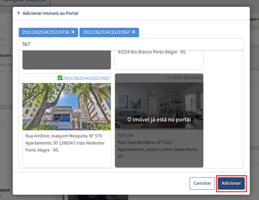259x200 pixels.
Task: Uncheck the green checkbox on property 29312362534235219567
Action: click(60, 78)
